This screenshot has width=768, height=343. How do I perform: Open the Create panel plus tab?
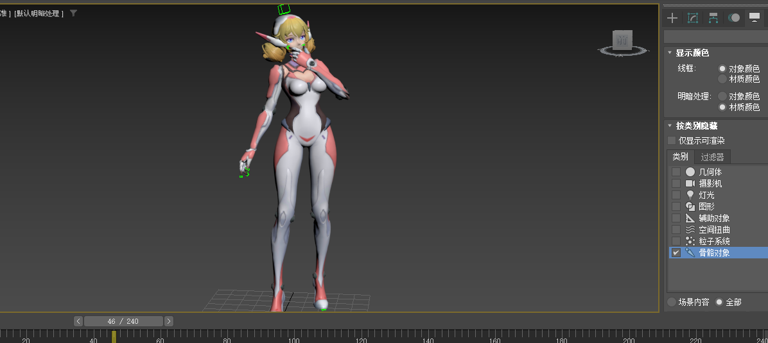click(x=672, y=18)
